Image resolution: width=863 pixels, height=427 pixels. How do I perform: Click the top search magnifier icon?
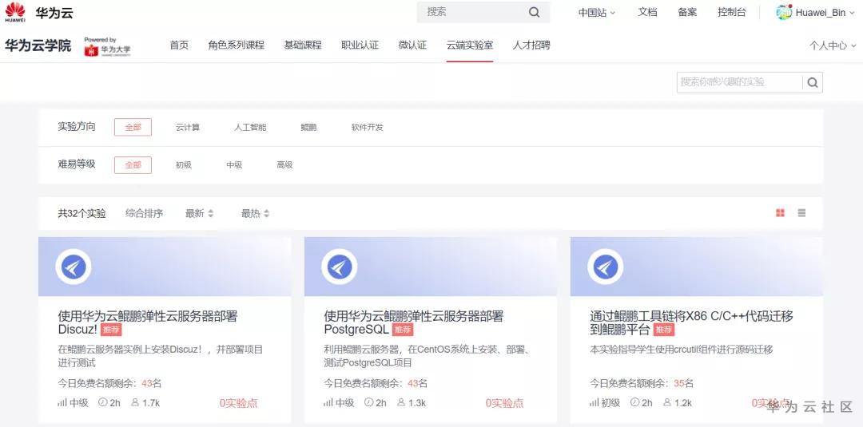pyautogui.click(x=534, y=13)
